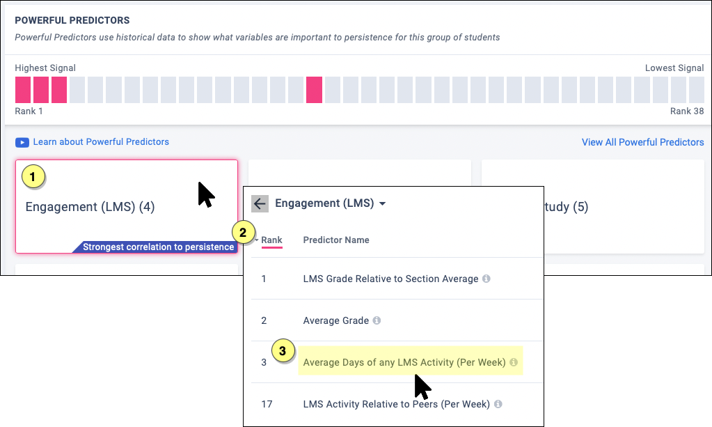
Task: Click info icon next to Average Grade
Action: pyautogui.click(x=377, y=320)
